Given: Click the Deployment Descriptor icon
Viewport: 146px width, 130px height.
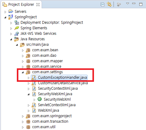Looking at the screenshot, I should [17, 22].
